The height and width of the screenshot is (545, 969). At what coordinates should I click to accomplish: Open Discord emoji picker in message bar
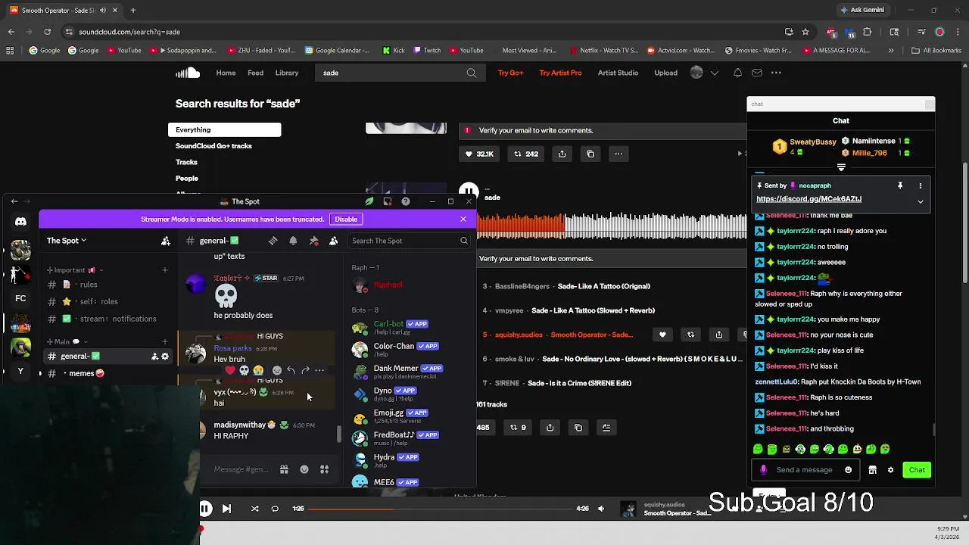tap(304, 469)
